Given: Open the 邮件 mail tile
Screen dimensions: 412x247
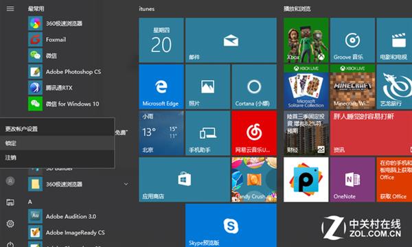Looking at the screenshot, I should (231, 40).
